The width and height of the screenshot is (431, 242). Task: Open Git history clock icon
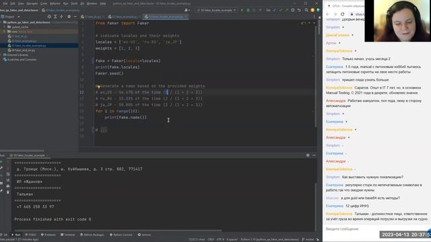pyautogui.click(x=293, y=10)
